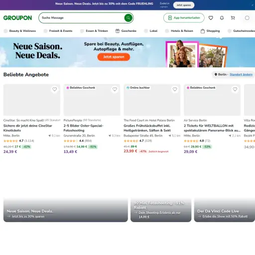Click Jetzt bis zu 30% sparen link
The width and height of the screenshot is (255, 255).
click(28, 217)
